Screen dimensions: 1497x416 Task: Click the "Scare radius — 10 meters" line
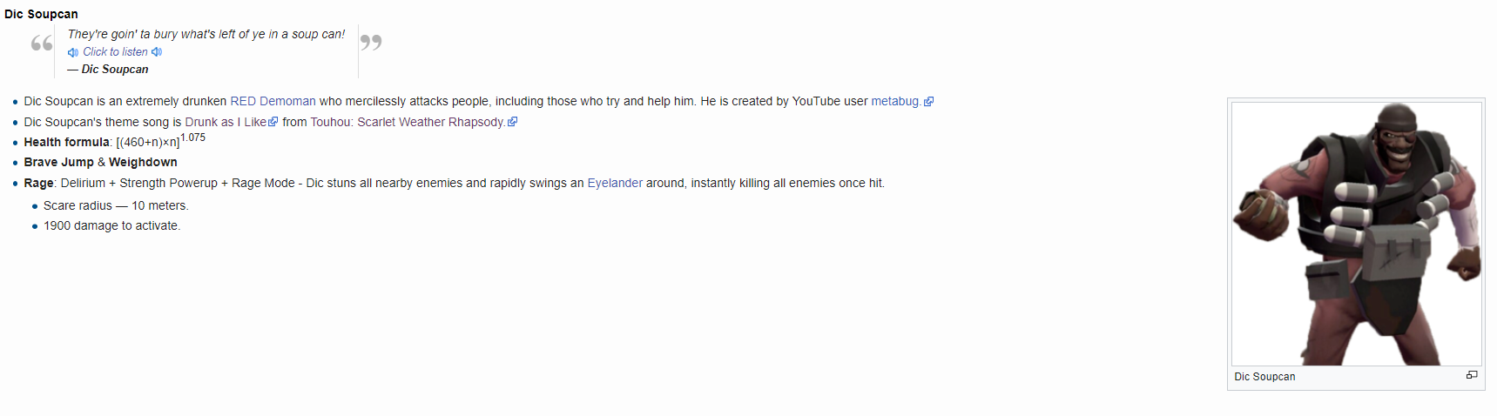coord(116,206)
